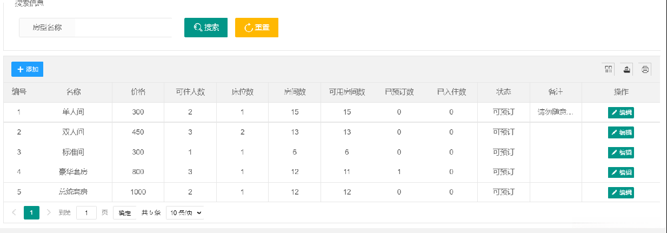This screenshot has height=233, width=667.
Task: Focus the 房型名称 search input field
Action: point(122,28)
